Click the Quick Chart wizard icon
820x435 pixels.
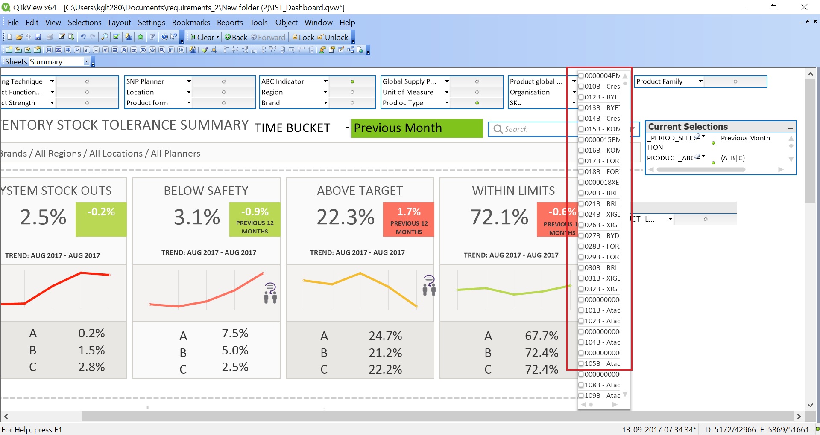129,37
